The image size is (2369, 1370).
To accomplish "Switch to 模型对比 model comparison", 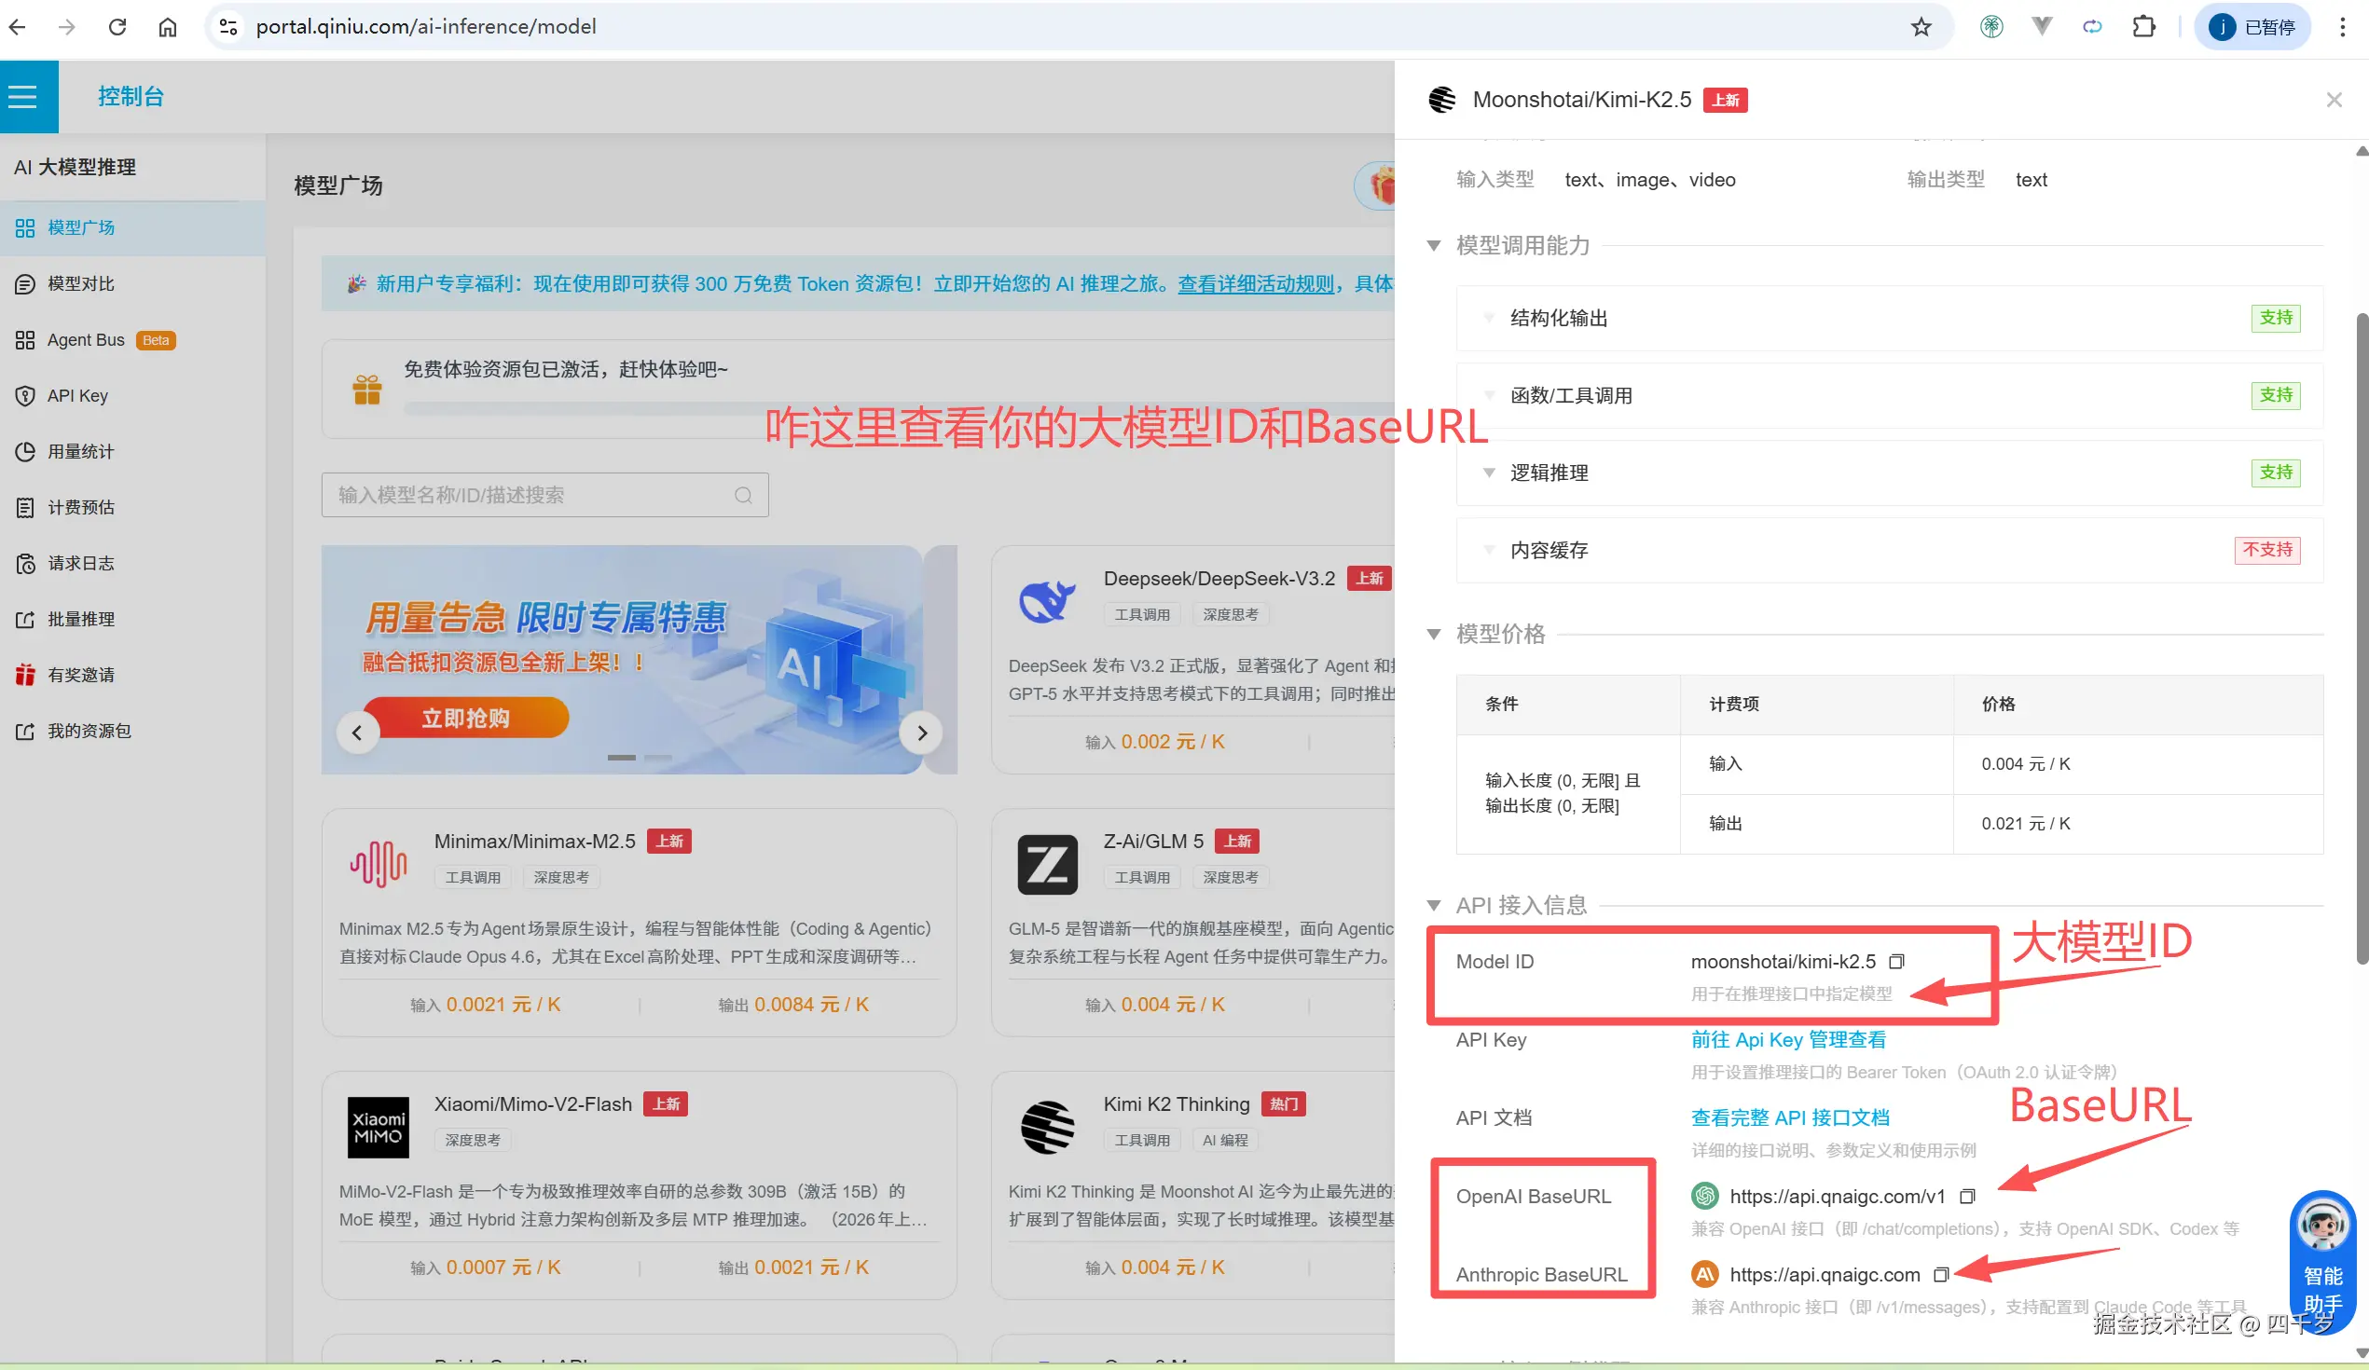I will tap(79, 282).
